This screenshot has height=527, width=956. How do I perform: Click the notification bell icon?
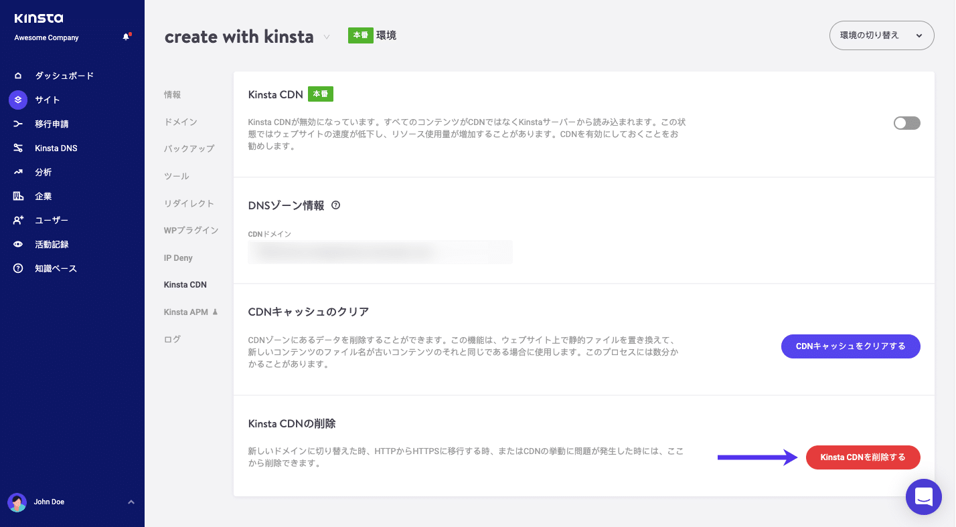coord(126,37)
